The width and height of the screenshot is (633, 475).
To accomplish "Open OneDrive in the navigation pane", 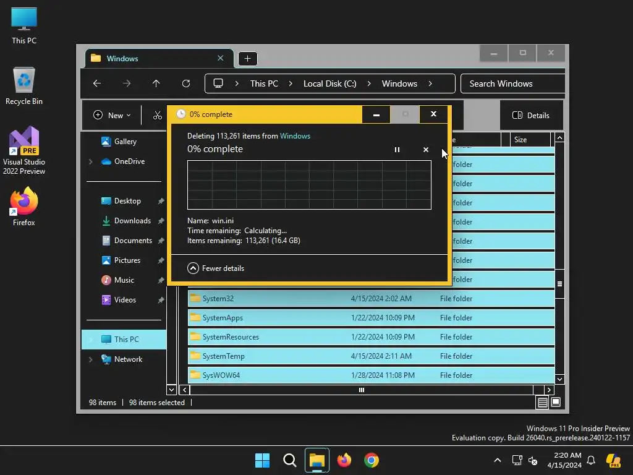I will (x=124, y=161).
